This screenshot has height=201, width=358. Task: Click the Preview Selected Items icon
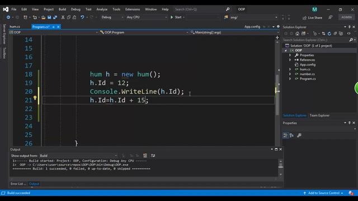coord(348,33)
